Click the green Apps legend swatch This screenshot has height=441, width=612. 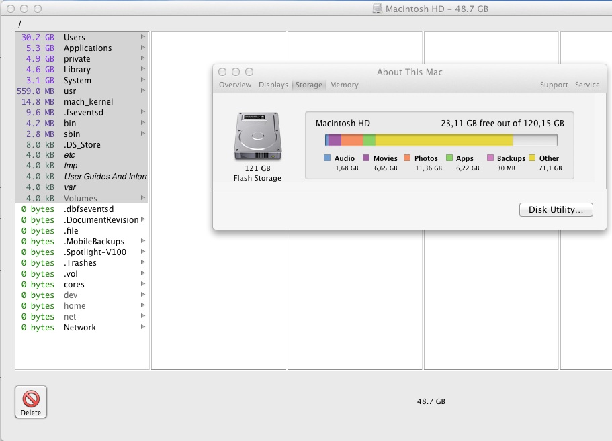(449, 158)
